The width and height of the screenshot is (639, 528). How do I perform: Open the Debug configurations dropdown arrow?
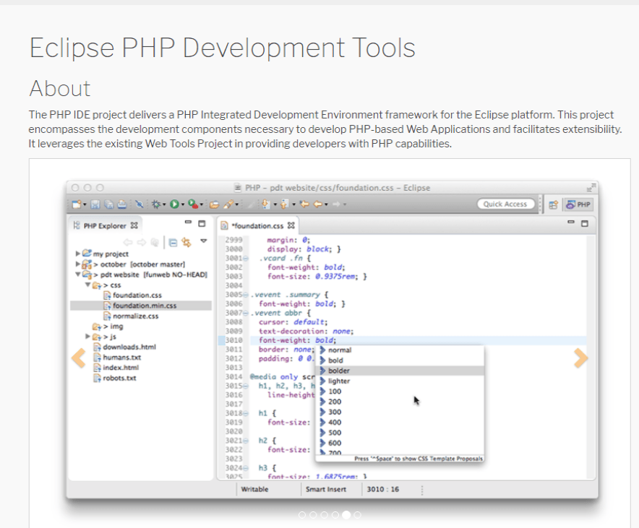(164, 204)
